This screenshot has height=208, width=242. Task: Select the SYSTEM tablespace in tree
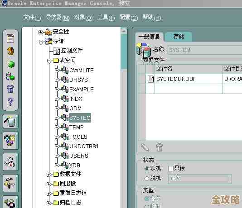80,118
